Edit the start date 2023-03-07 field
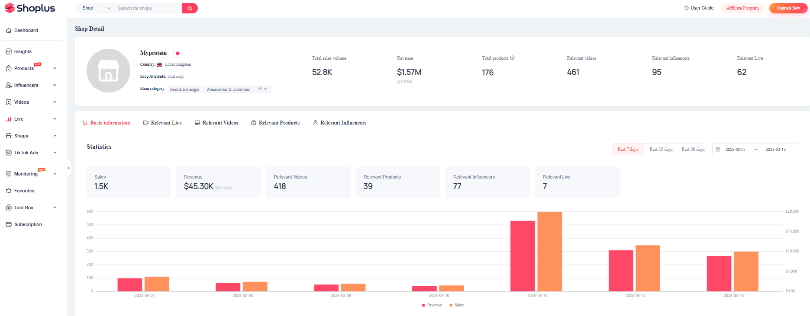Viewport: 810px width, 316px height. click(x=736, y=150)
